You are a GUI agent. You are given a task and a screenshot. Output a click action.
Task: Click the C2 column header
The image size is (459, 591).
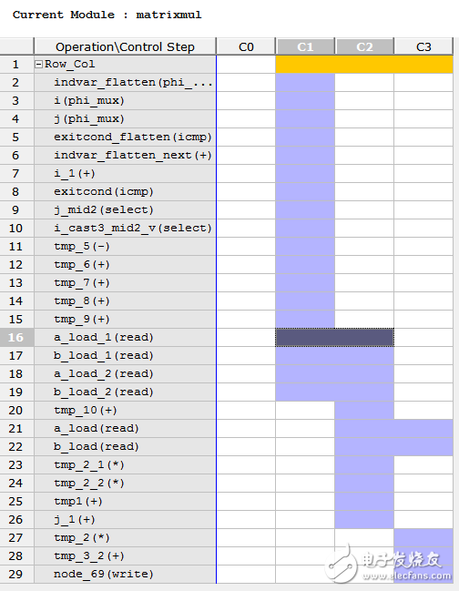(364, 46)
